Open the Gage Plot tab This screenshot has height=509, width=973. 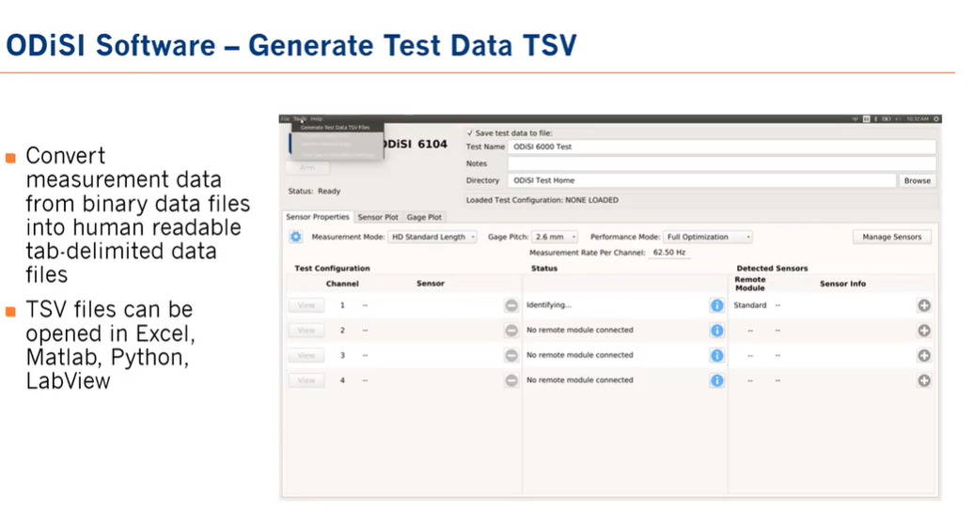[x=424, y=217]
